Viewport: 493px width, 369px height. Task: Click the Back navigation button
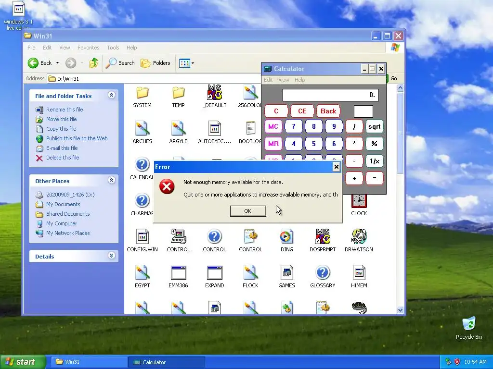click(39, 63)
